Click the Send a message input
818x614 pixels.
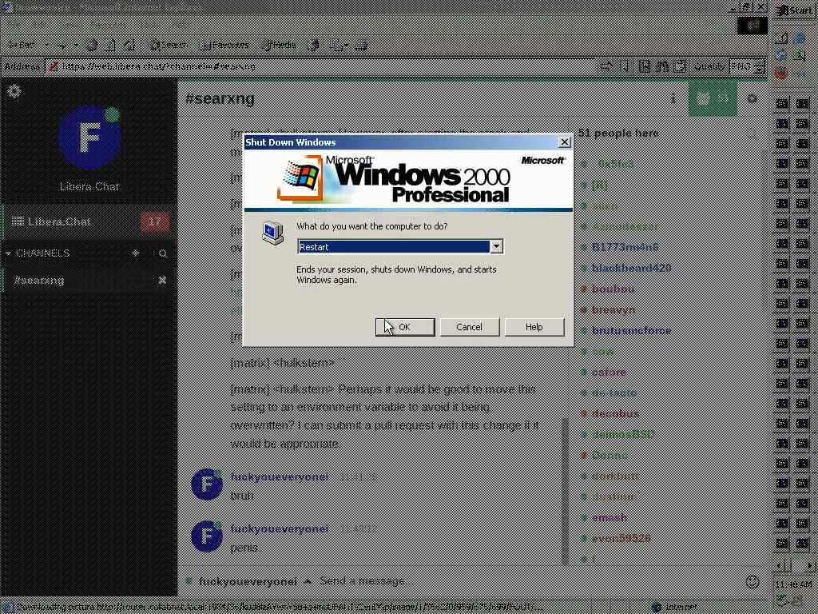pyautogui.click(x=527, y=581)
